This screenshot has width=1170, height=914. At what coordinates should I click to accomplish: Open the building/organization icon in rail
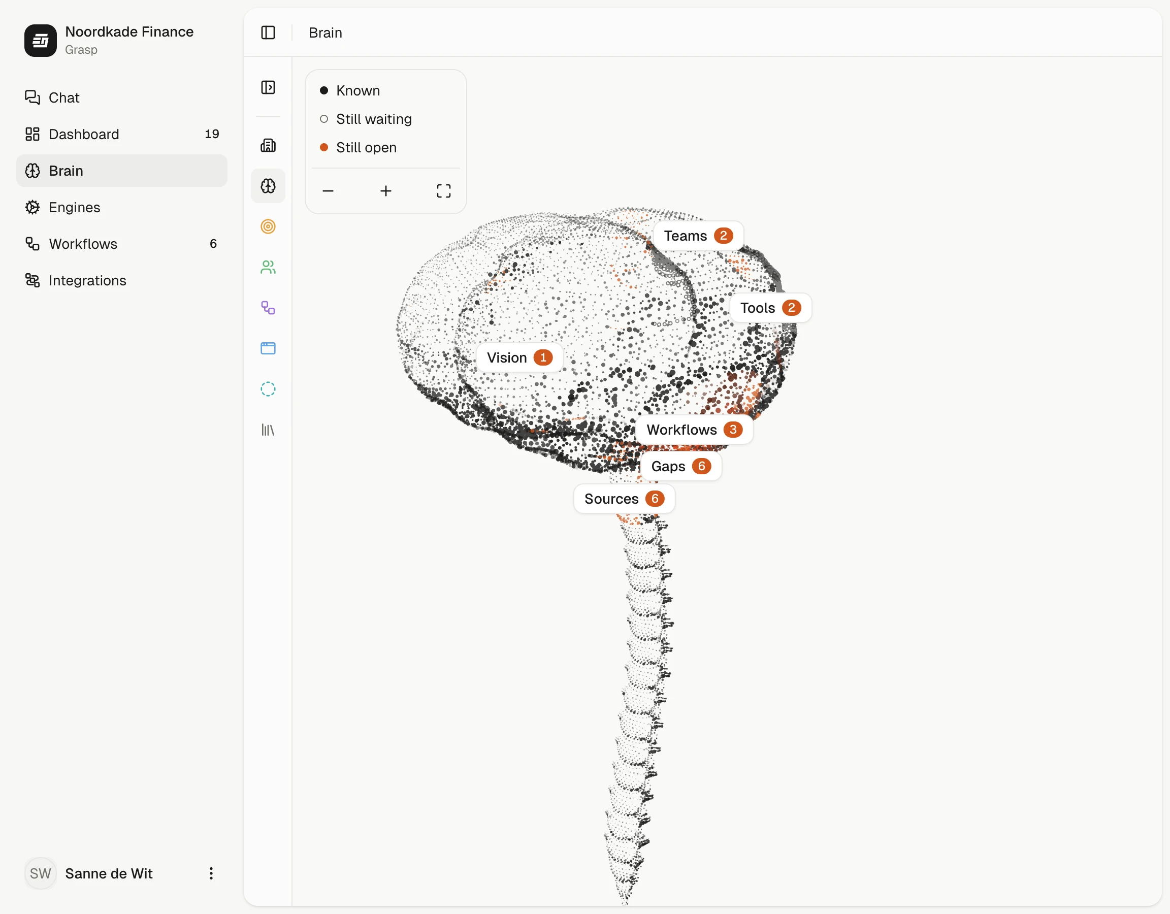pyautogui.click(x=268, y=145)
